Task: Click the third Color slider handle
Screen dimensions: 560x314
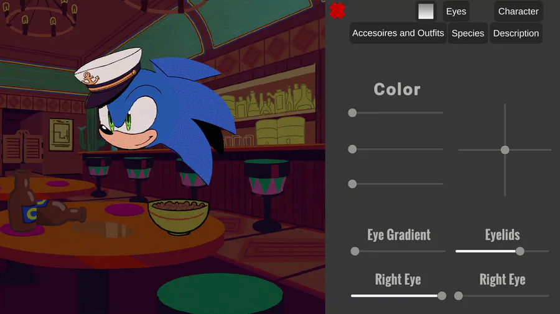Action: click(352, 184)
